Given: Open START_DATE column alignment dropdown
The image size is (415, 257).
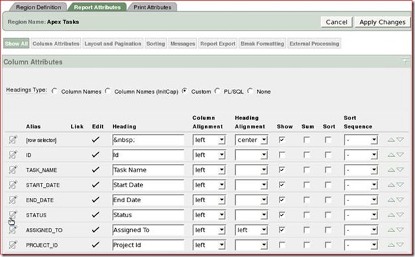Looking at the screenshot, I should pos(209,185).
